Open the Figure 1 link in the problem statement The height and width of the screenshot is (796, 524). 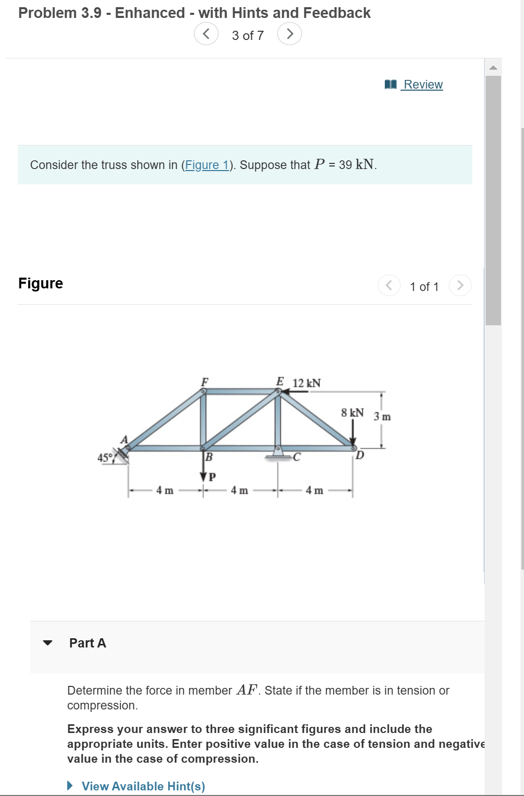tap(207, 165)
